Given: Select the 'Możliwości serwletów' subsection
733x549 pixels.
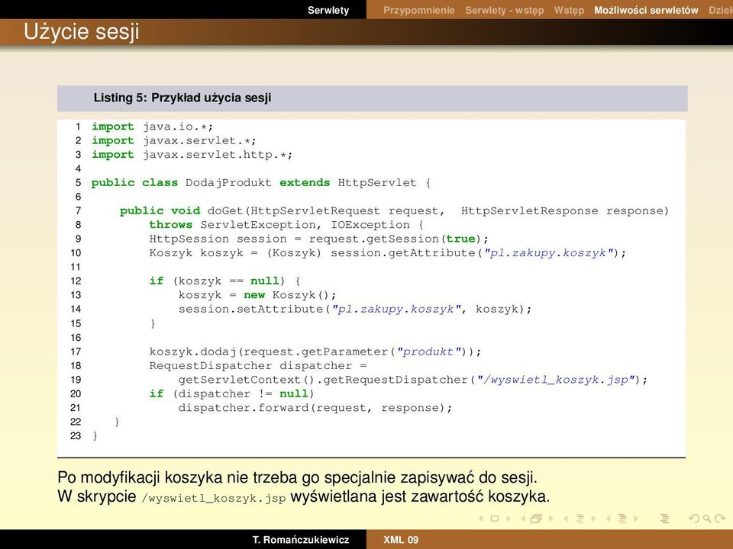Looking at the screenshot, I should (646, 10).
